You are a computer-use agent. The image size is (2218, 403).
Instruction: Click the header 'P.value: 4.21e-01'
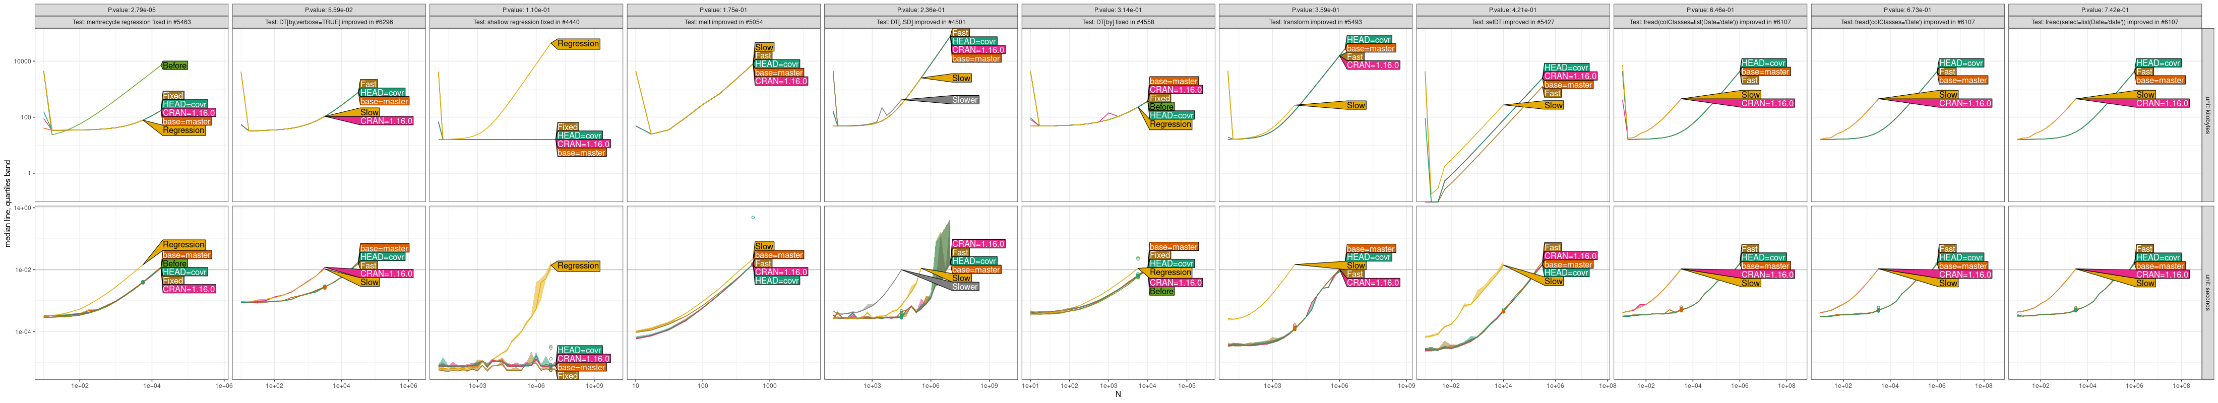pyautogui.click(x=1512, y=11)
